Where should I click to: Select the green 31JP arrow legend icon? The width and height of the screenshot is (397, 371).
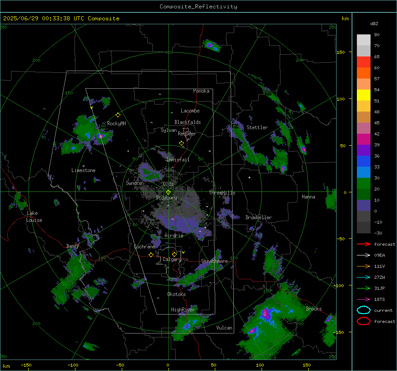tap(363, 288)
